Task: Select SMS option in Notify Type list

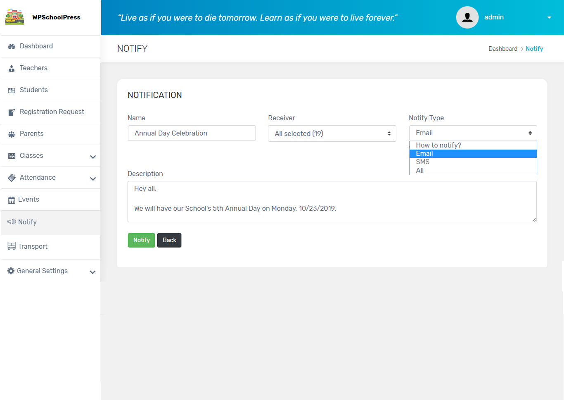Action: (x=423, y=162)
